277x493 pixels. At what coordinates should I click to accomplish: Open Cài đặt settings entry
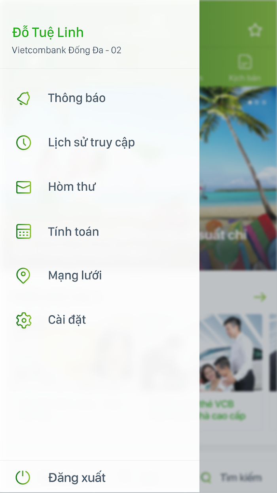pyautogui.click(x=100, y=320)
